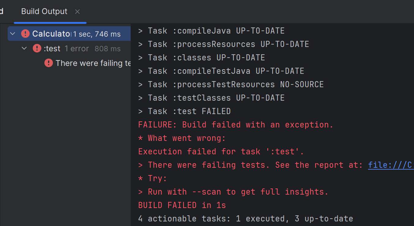Click the splitter between tree and console
The height and width of the screenshot is (226, 414).
tap(131, 122)
